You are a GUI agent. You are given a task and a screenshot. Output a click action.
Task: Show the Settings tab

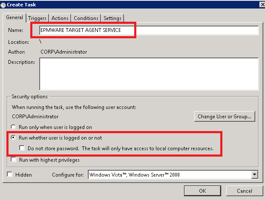click(112, 18)
